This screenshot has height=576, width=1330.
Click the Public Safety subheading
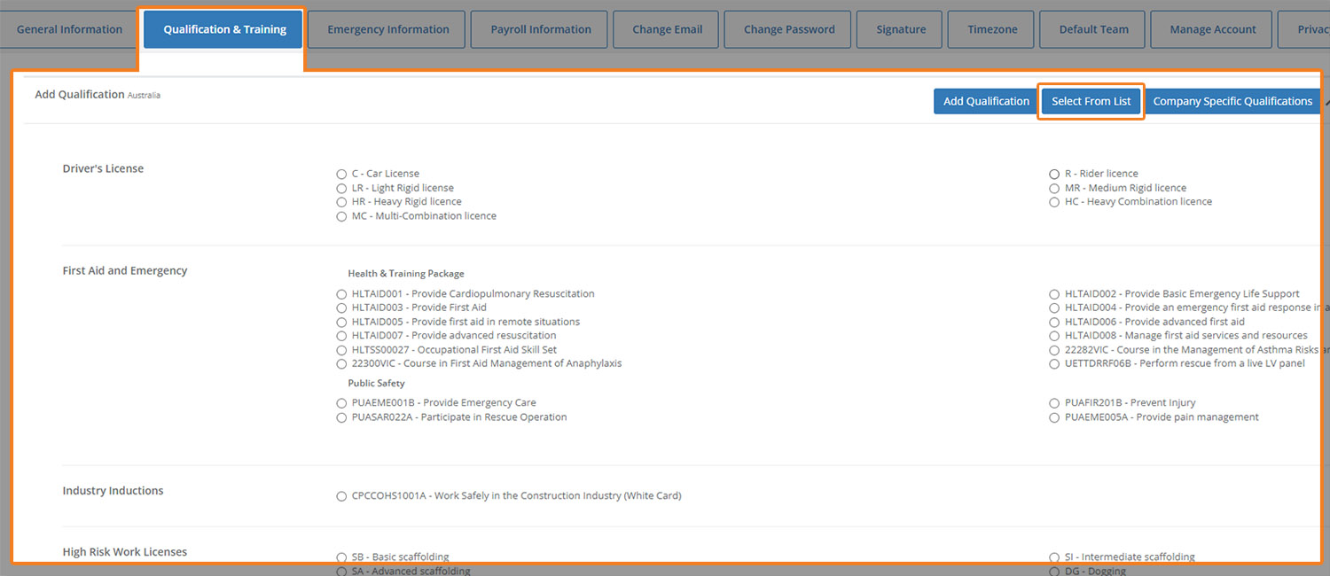click(x=376, y=384)
